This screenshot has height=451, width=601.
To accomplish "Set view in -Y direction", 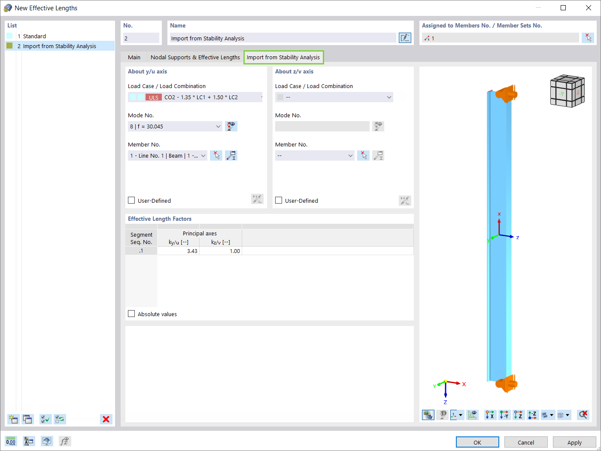I will [x=504, y=414].
